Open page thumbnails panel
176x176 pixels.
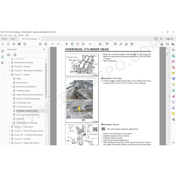tap(3, 51)
